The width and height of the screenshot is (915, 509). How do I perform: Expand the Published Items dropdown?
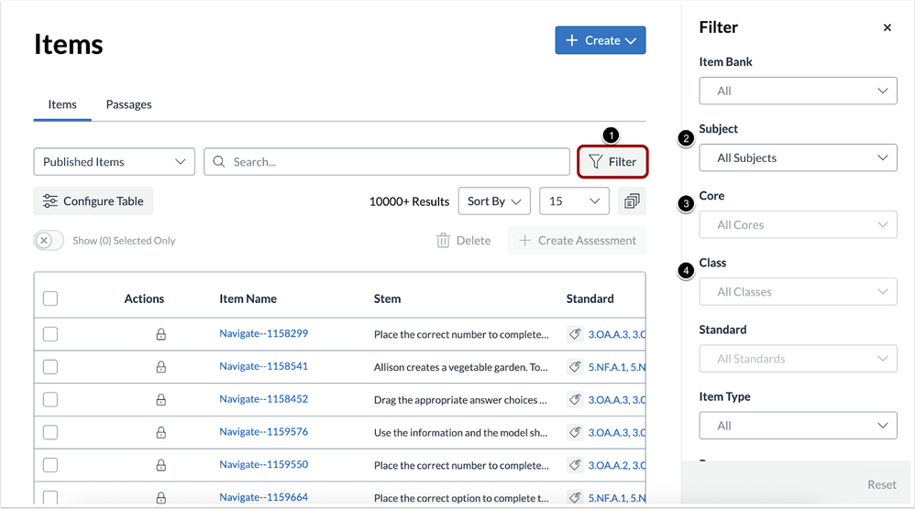[115, 162]
